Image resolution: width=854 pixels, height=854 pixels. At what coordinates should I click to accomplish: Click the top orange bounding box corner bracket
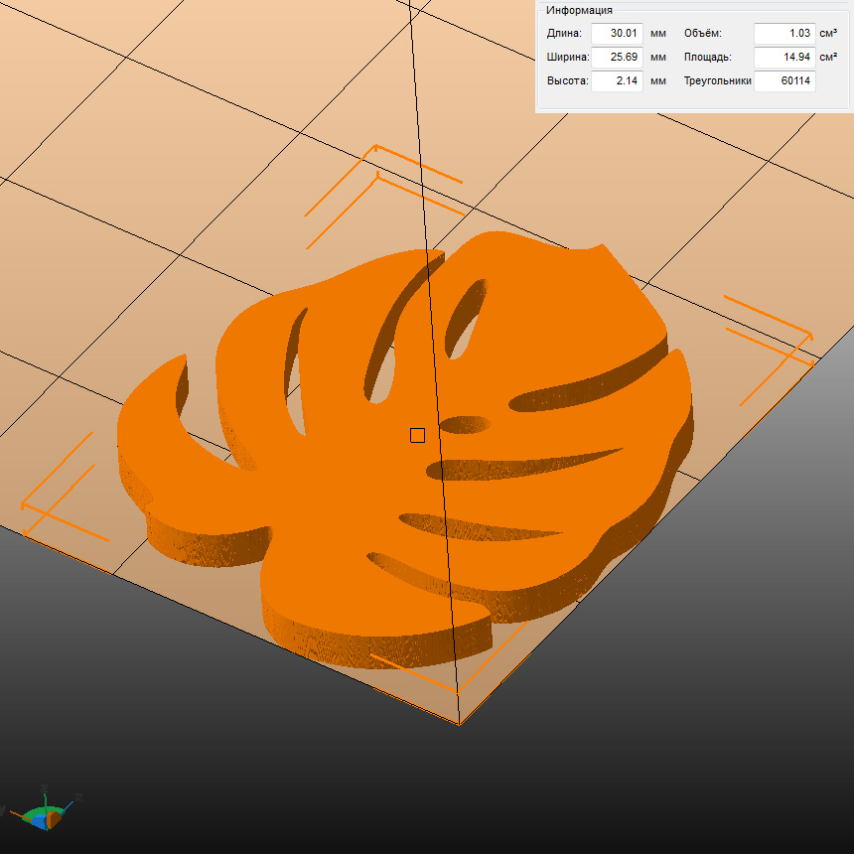pos(375,149)
